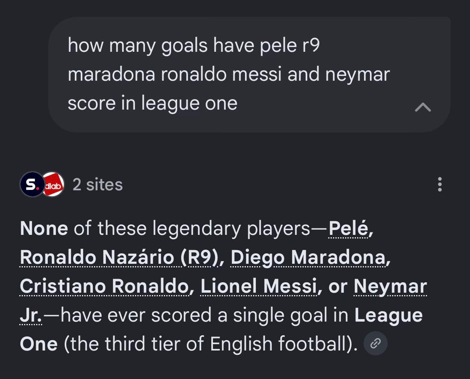Follow the Ronaldo Nazário (R9) link
This screenshot has width=470, height=379.
[x=119, y=257]
